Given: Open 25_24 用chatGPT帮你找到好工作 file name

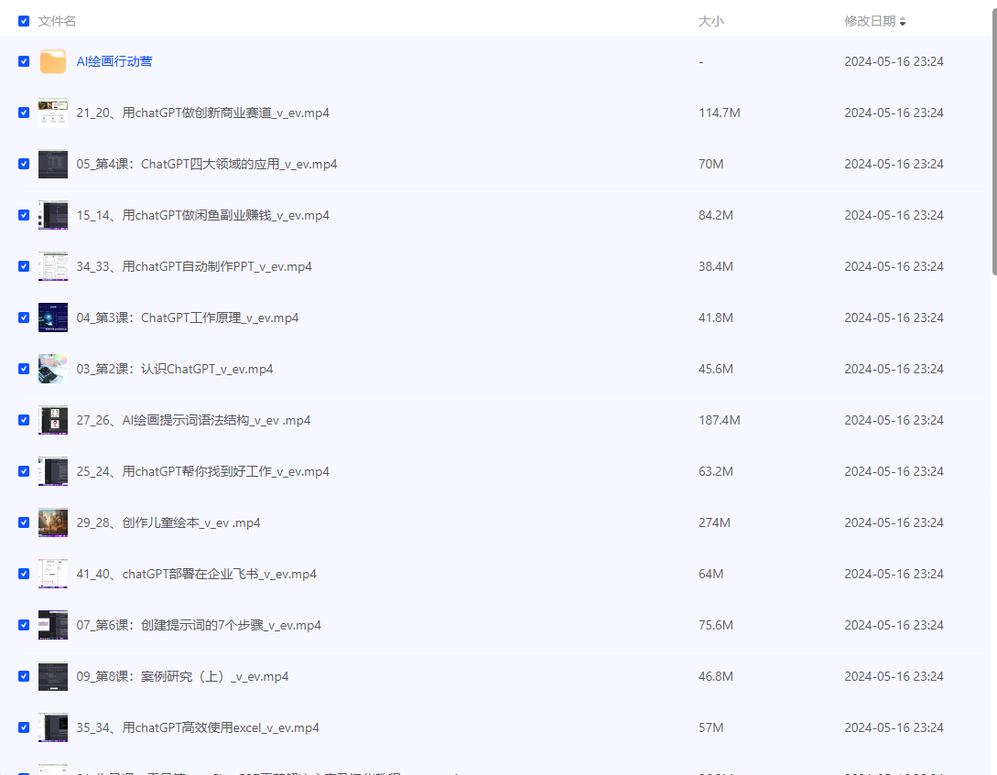Looking at the screenshot, I should (x=203, y=472).
